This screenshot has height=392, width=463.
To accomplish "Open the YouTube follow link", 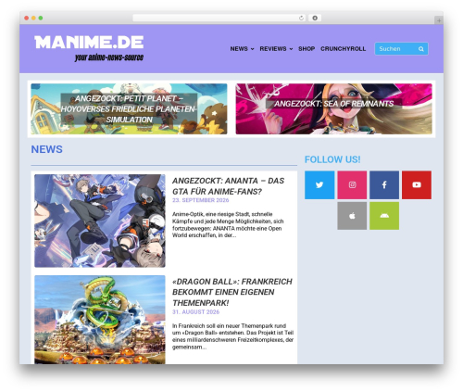I will coord(417,184).
